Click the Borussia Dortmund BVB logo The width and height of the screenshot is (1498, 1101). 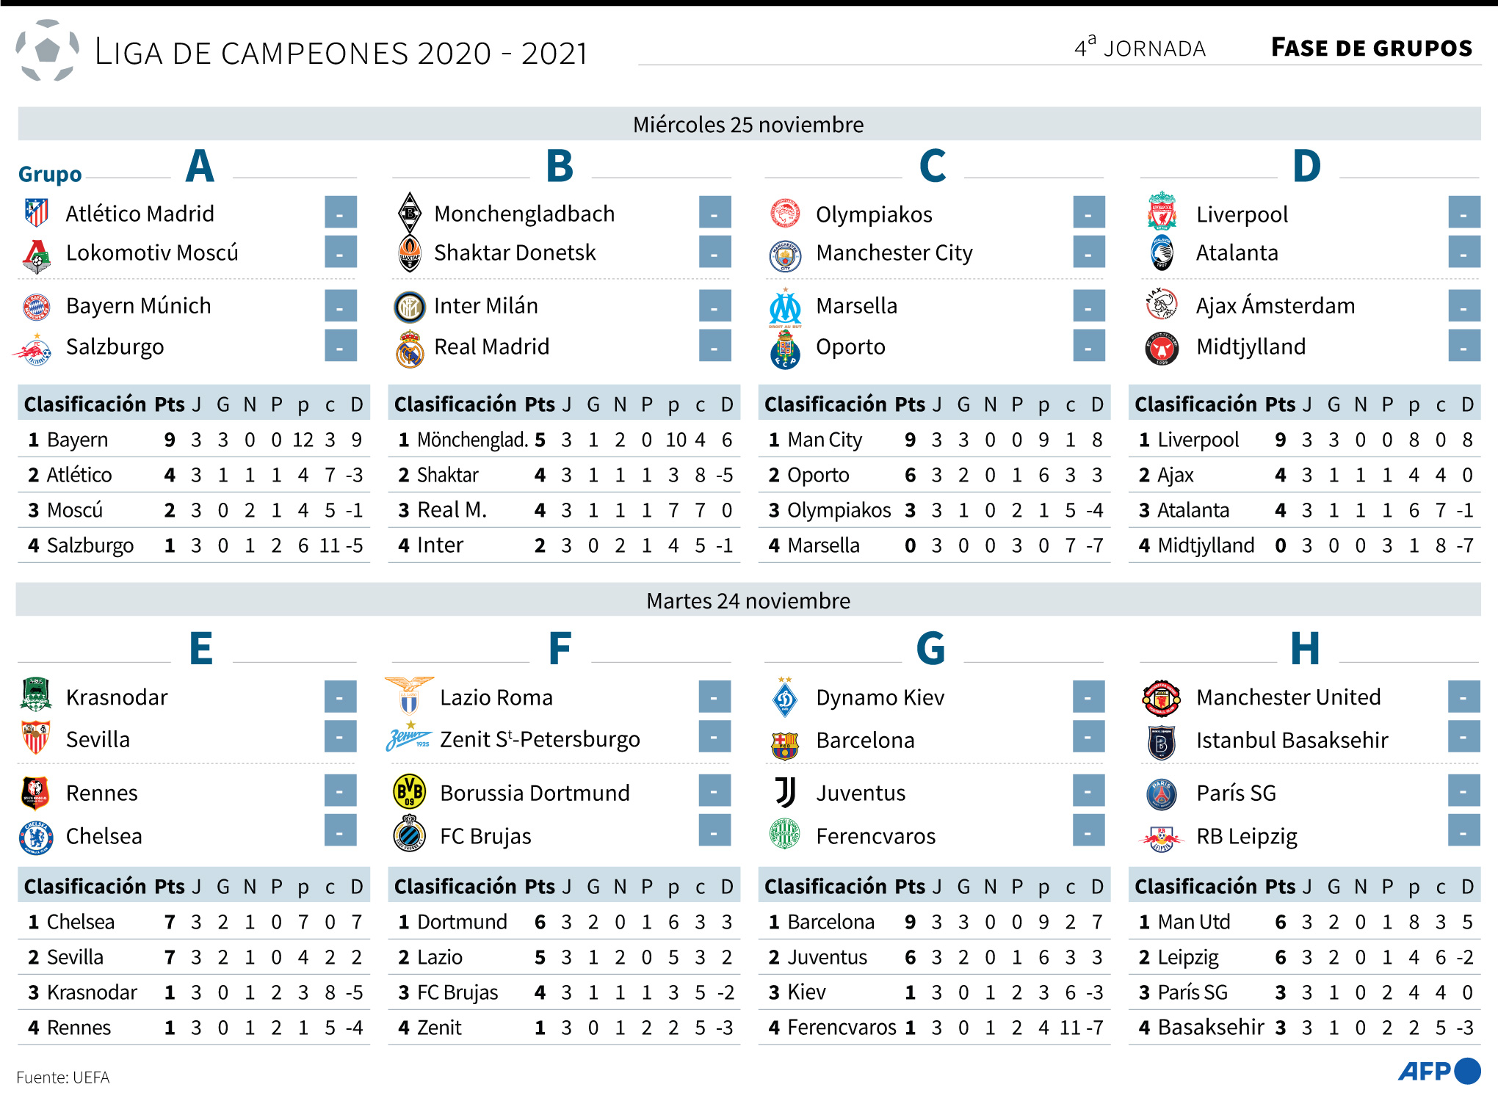pos(410,792)
